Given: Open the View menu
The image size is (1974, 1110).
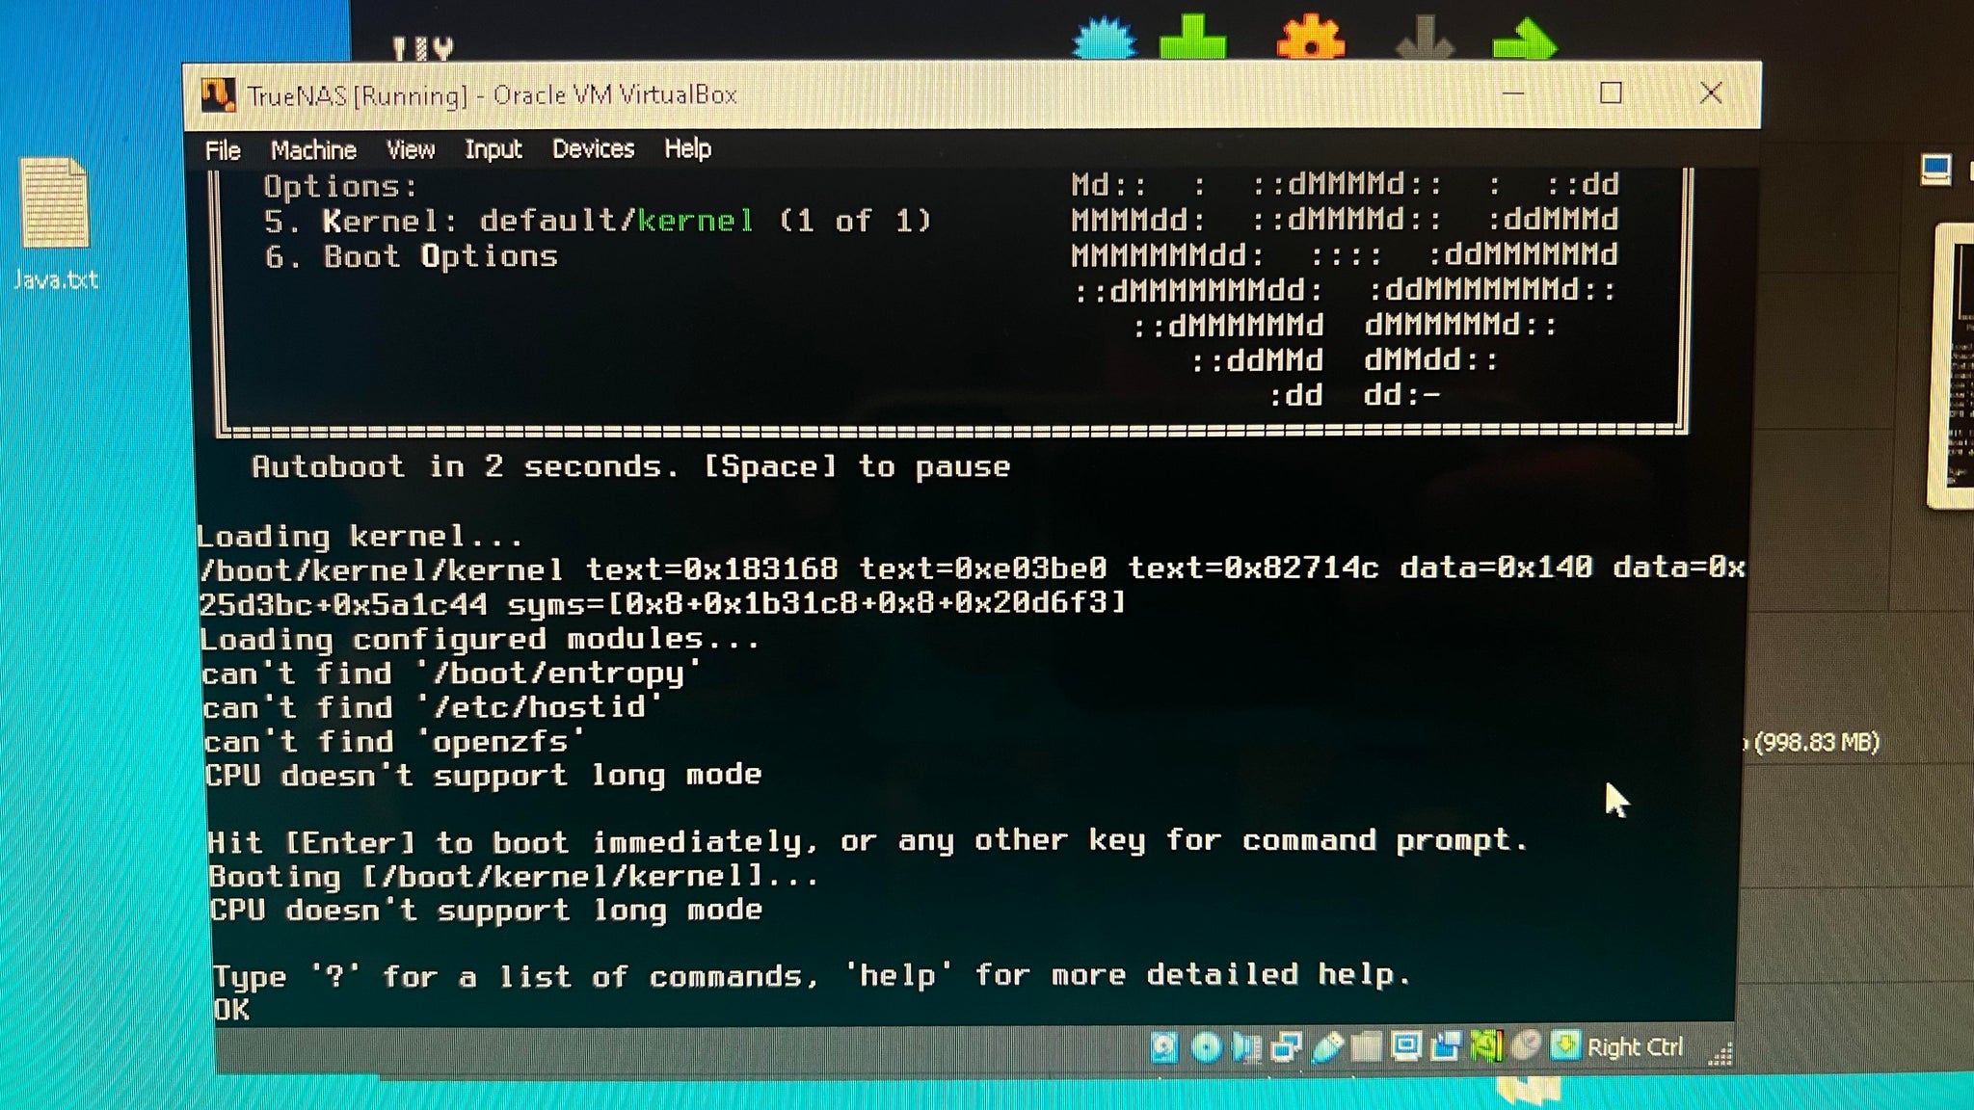Looking at the screenshot, I should coord(411,149).
